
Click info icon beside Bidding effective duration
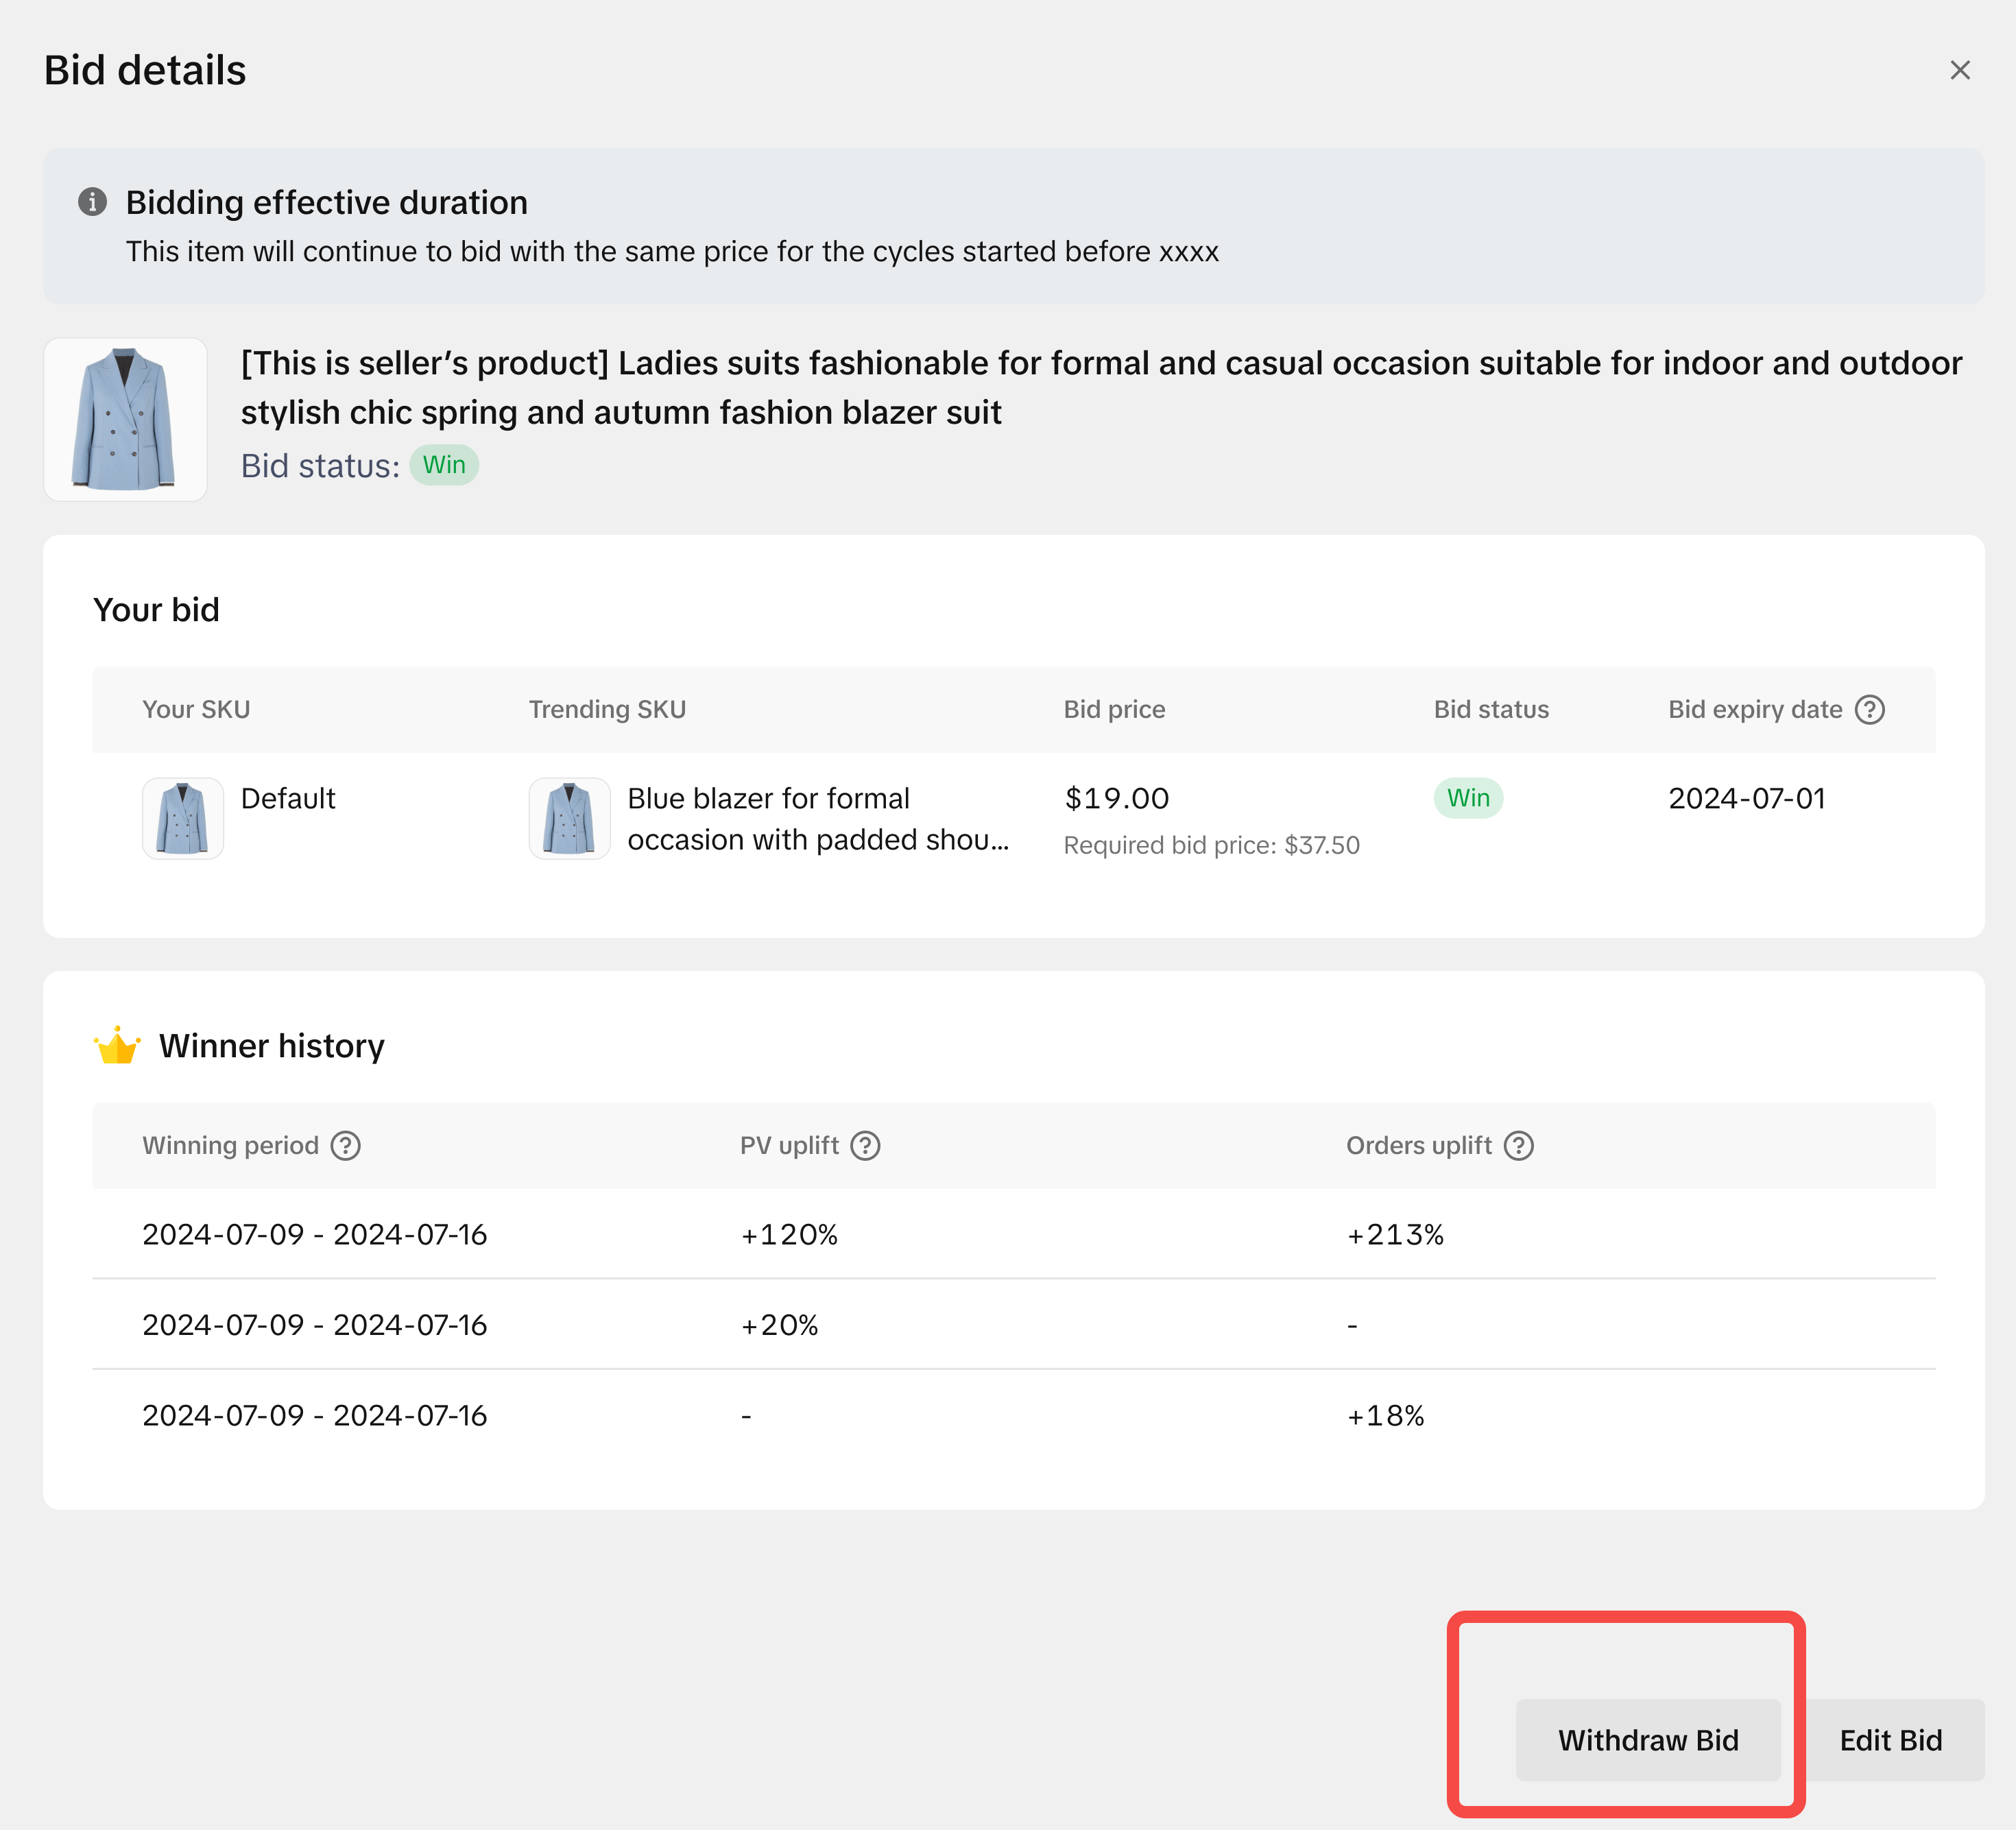(92, 202)
